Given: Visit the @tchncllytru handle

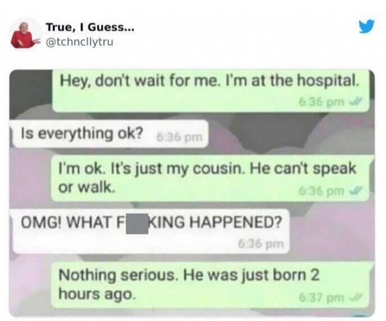Looking at the screenshot, I should [80, 42].
